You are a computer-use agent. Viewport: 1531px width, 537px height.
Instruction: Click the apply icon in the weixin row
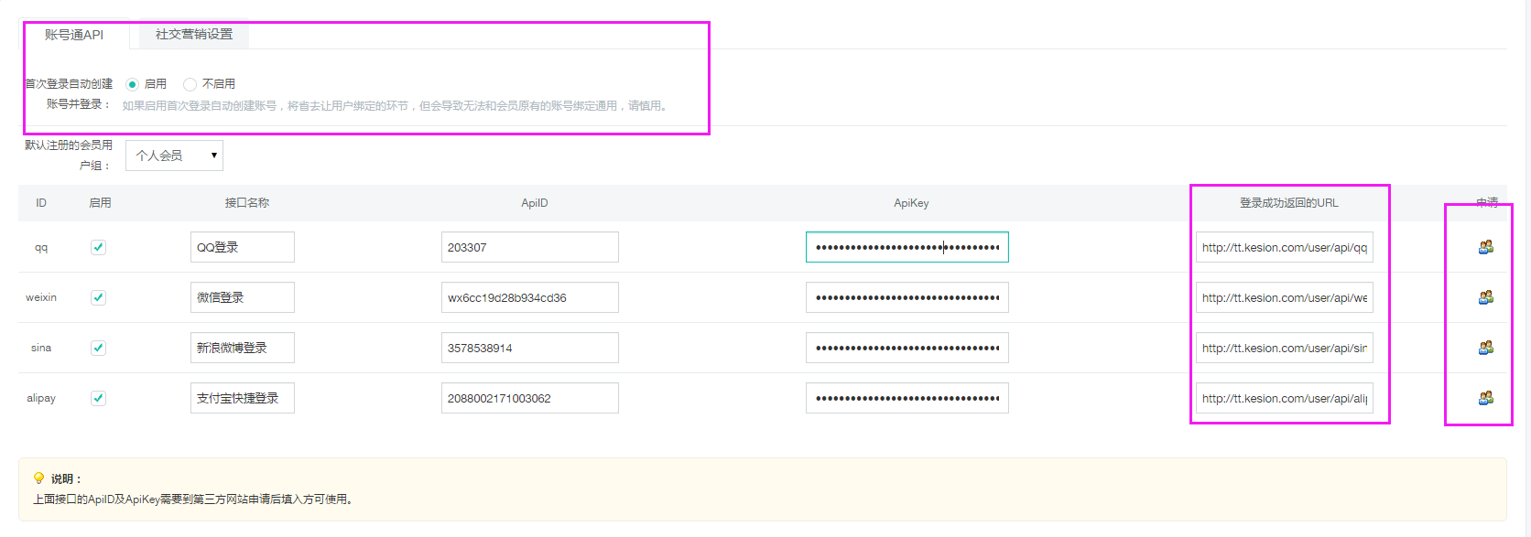(x=1485, y=297)
